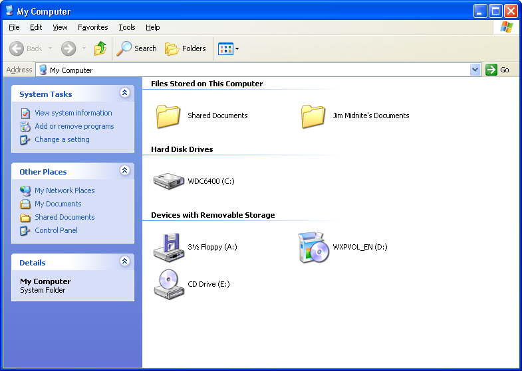This screenshot has width=522, height=371.
Task: Collapse the System Tasks panel
Action: pos(124,94)
